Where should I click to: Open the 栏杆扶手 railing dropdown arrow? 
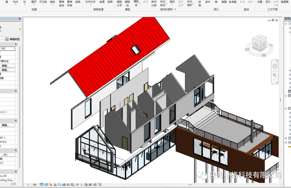tap(91, 5)
